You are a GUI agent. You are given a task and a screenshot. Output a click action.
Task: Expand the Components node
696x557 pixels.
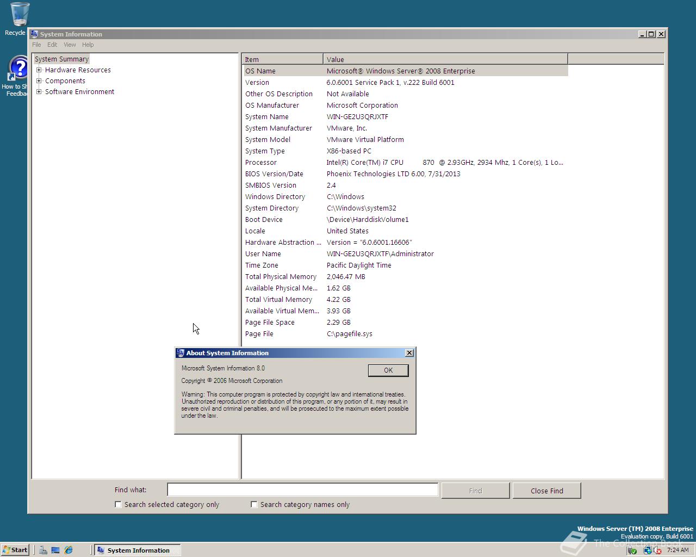point(39,81)
